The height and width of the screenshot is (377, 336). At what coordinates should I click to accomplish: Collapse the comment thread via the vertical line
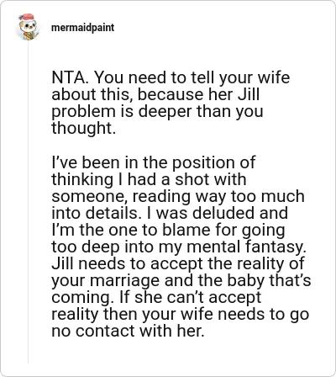28,202
